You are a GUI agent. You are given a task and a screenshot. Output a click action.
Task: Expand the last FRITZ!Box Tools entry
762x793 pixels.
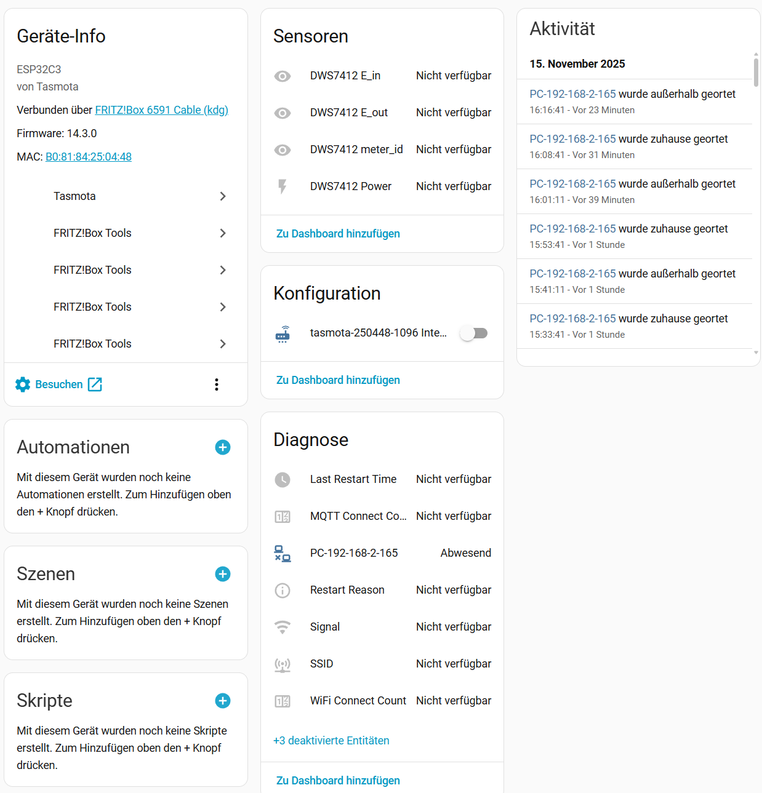223,344
